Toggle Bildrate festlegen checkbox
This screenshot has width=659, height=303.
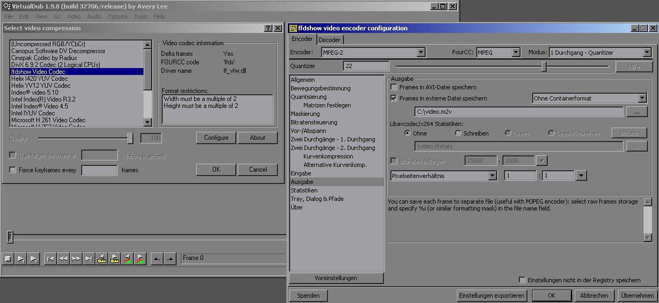point(394,161)
